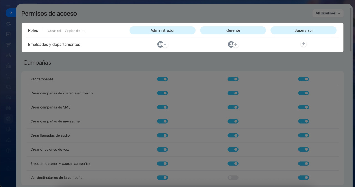355x187 pixels.
Task: Open the All pipelines dropdown
Action: pyautogui.click(x=328, y=13)
